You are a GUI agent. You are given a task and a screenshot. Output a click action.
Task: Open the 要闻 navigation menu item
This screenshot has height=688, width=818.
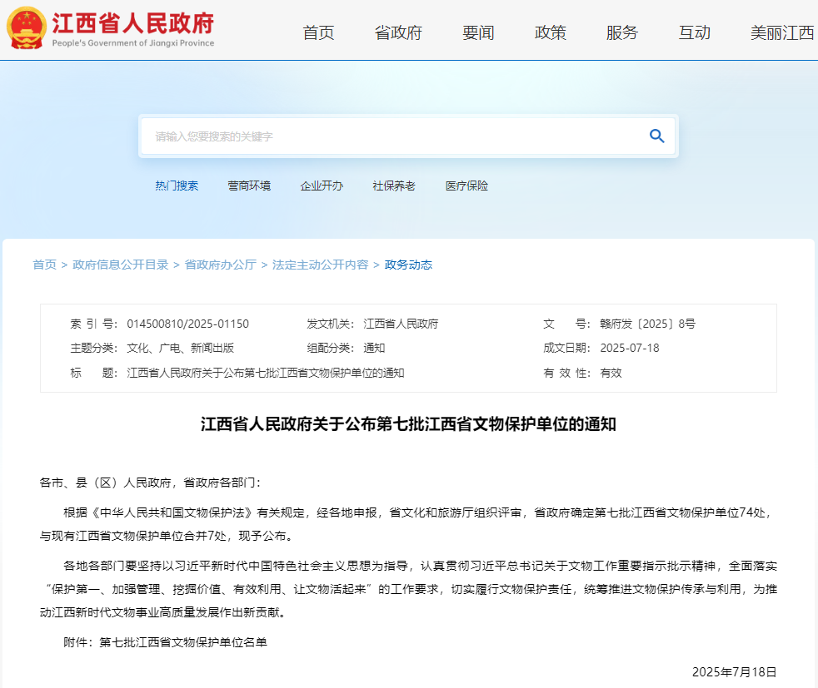point(478,32)
